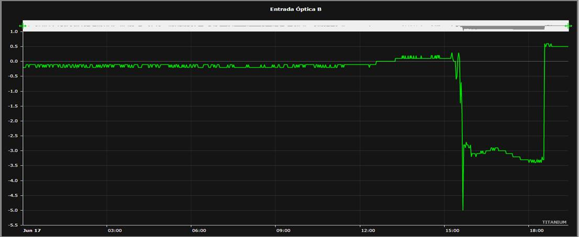Image resolution: width=579 pixels, height=237 pixels.
Task: Click the 0.5 y-axis value label
Action: [x=14, y=47]
